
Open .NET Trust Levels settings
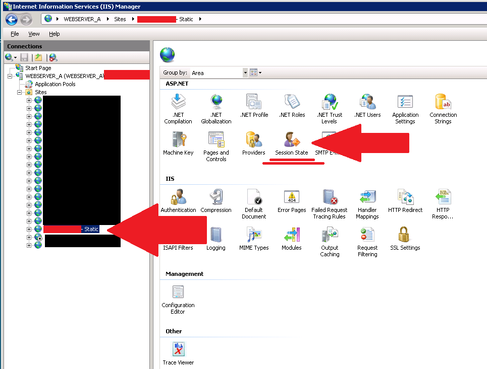tap(330, 109)
